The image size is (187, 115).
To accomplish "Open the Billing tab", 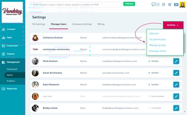I will 101,24.
